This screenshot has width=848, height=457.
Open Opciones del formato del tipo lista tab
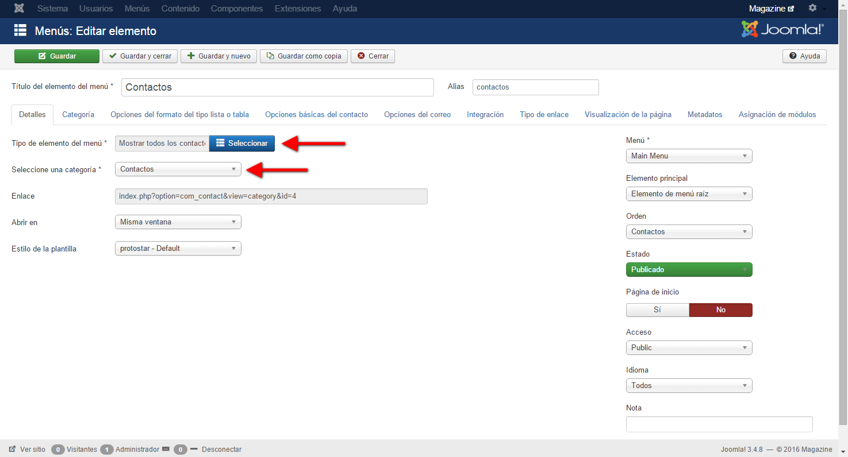tap(179, 114)
